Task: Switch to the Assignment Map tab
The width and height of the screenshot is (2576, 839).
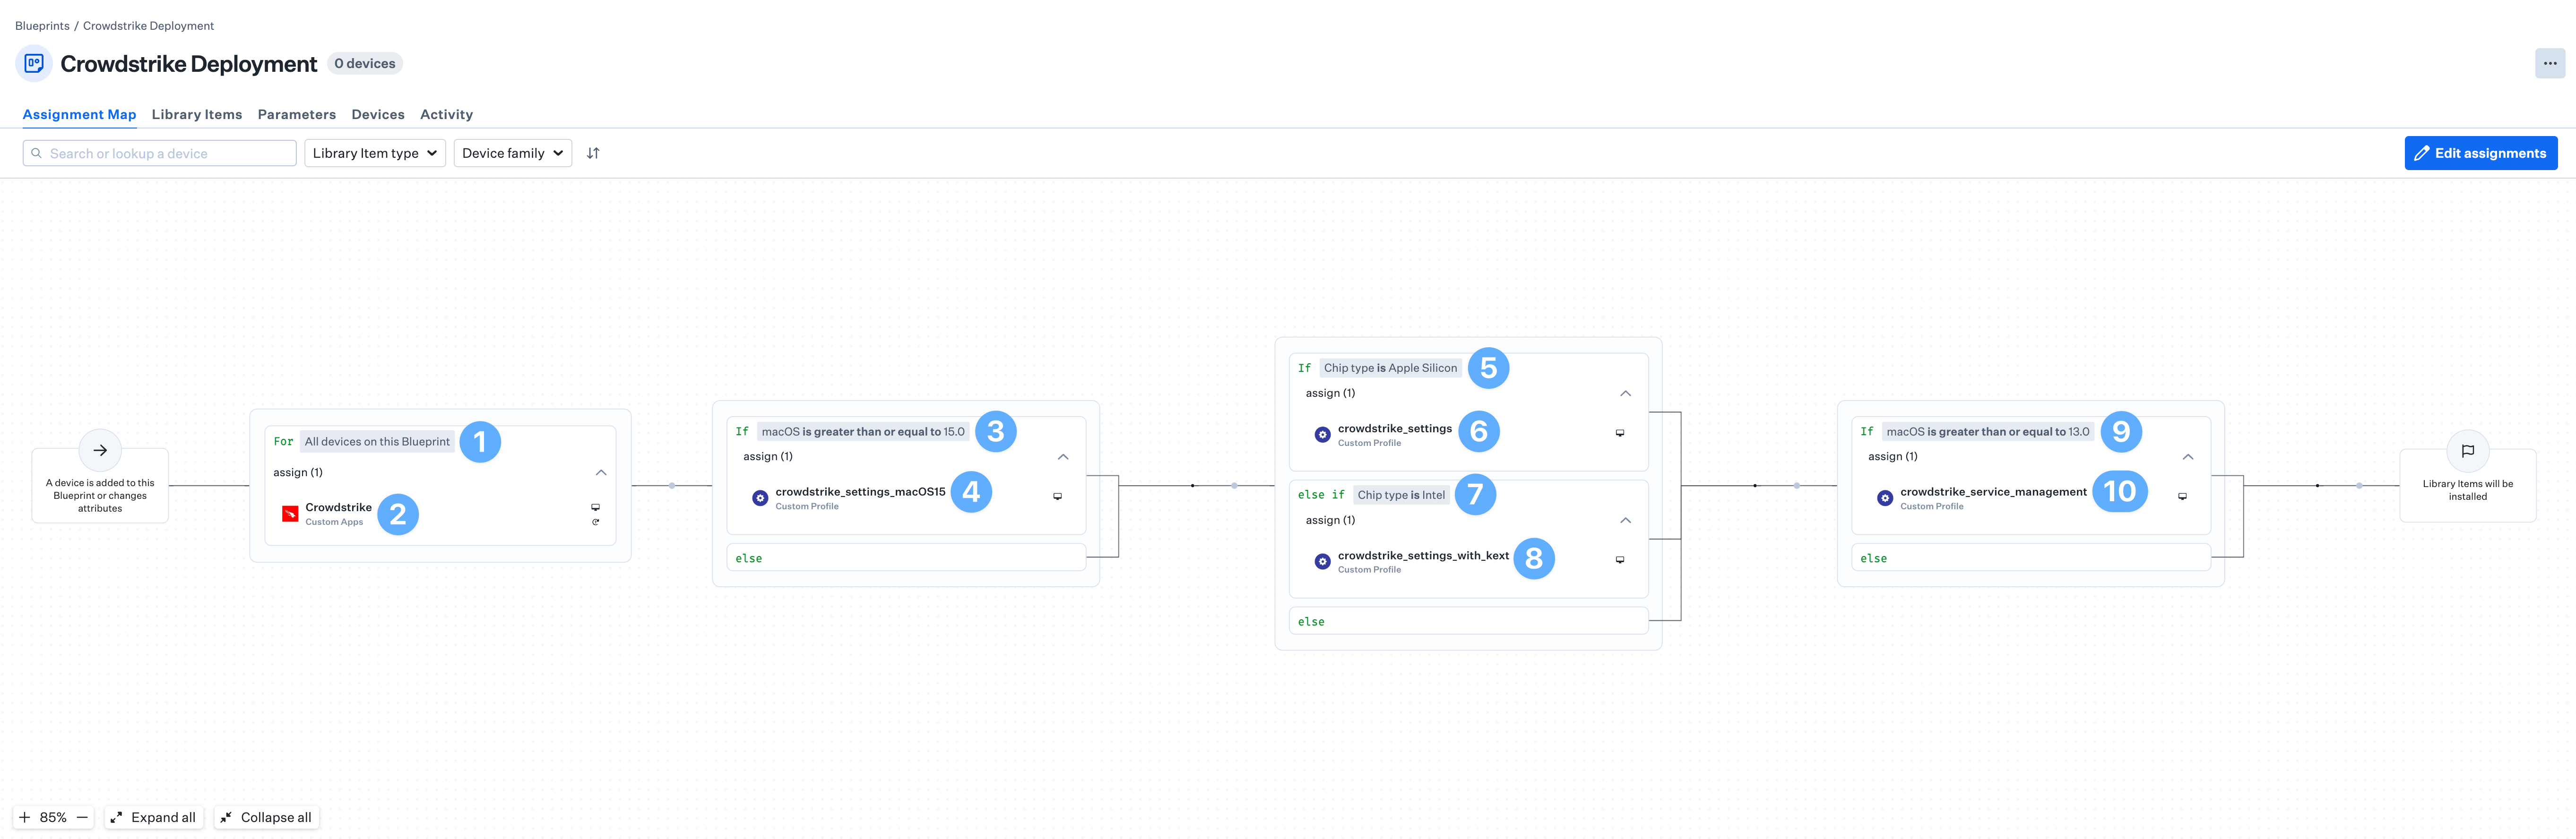Action: (79, 114)
